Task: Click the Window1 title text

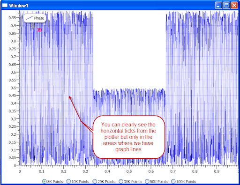Action: [x=19, y=6]
